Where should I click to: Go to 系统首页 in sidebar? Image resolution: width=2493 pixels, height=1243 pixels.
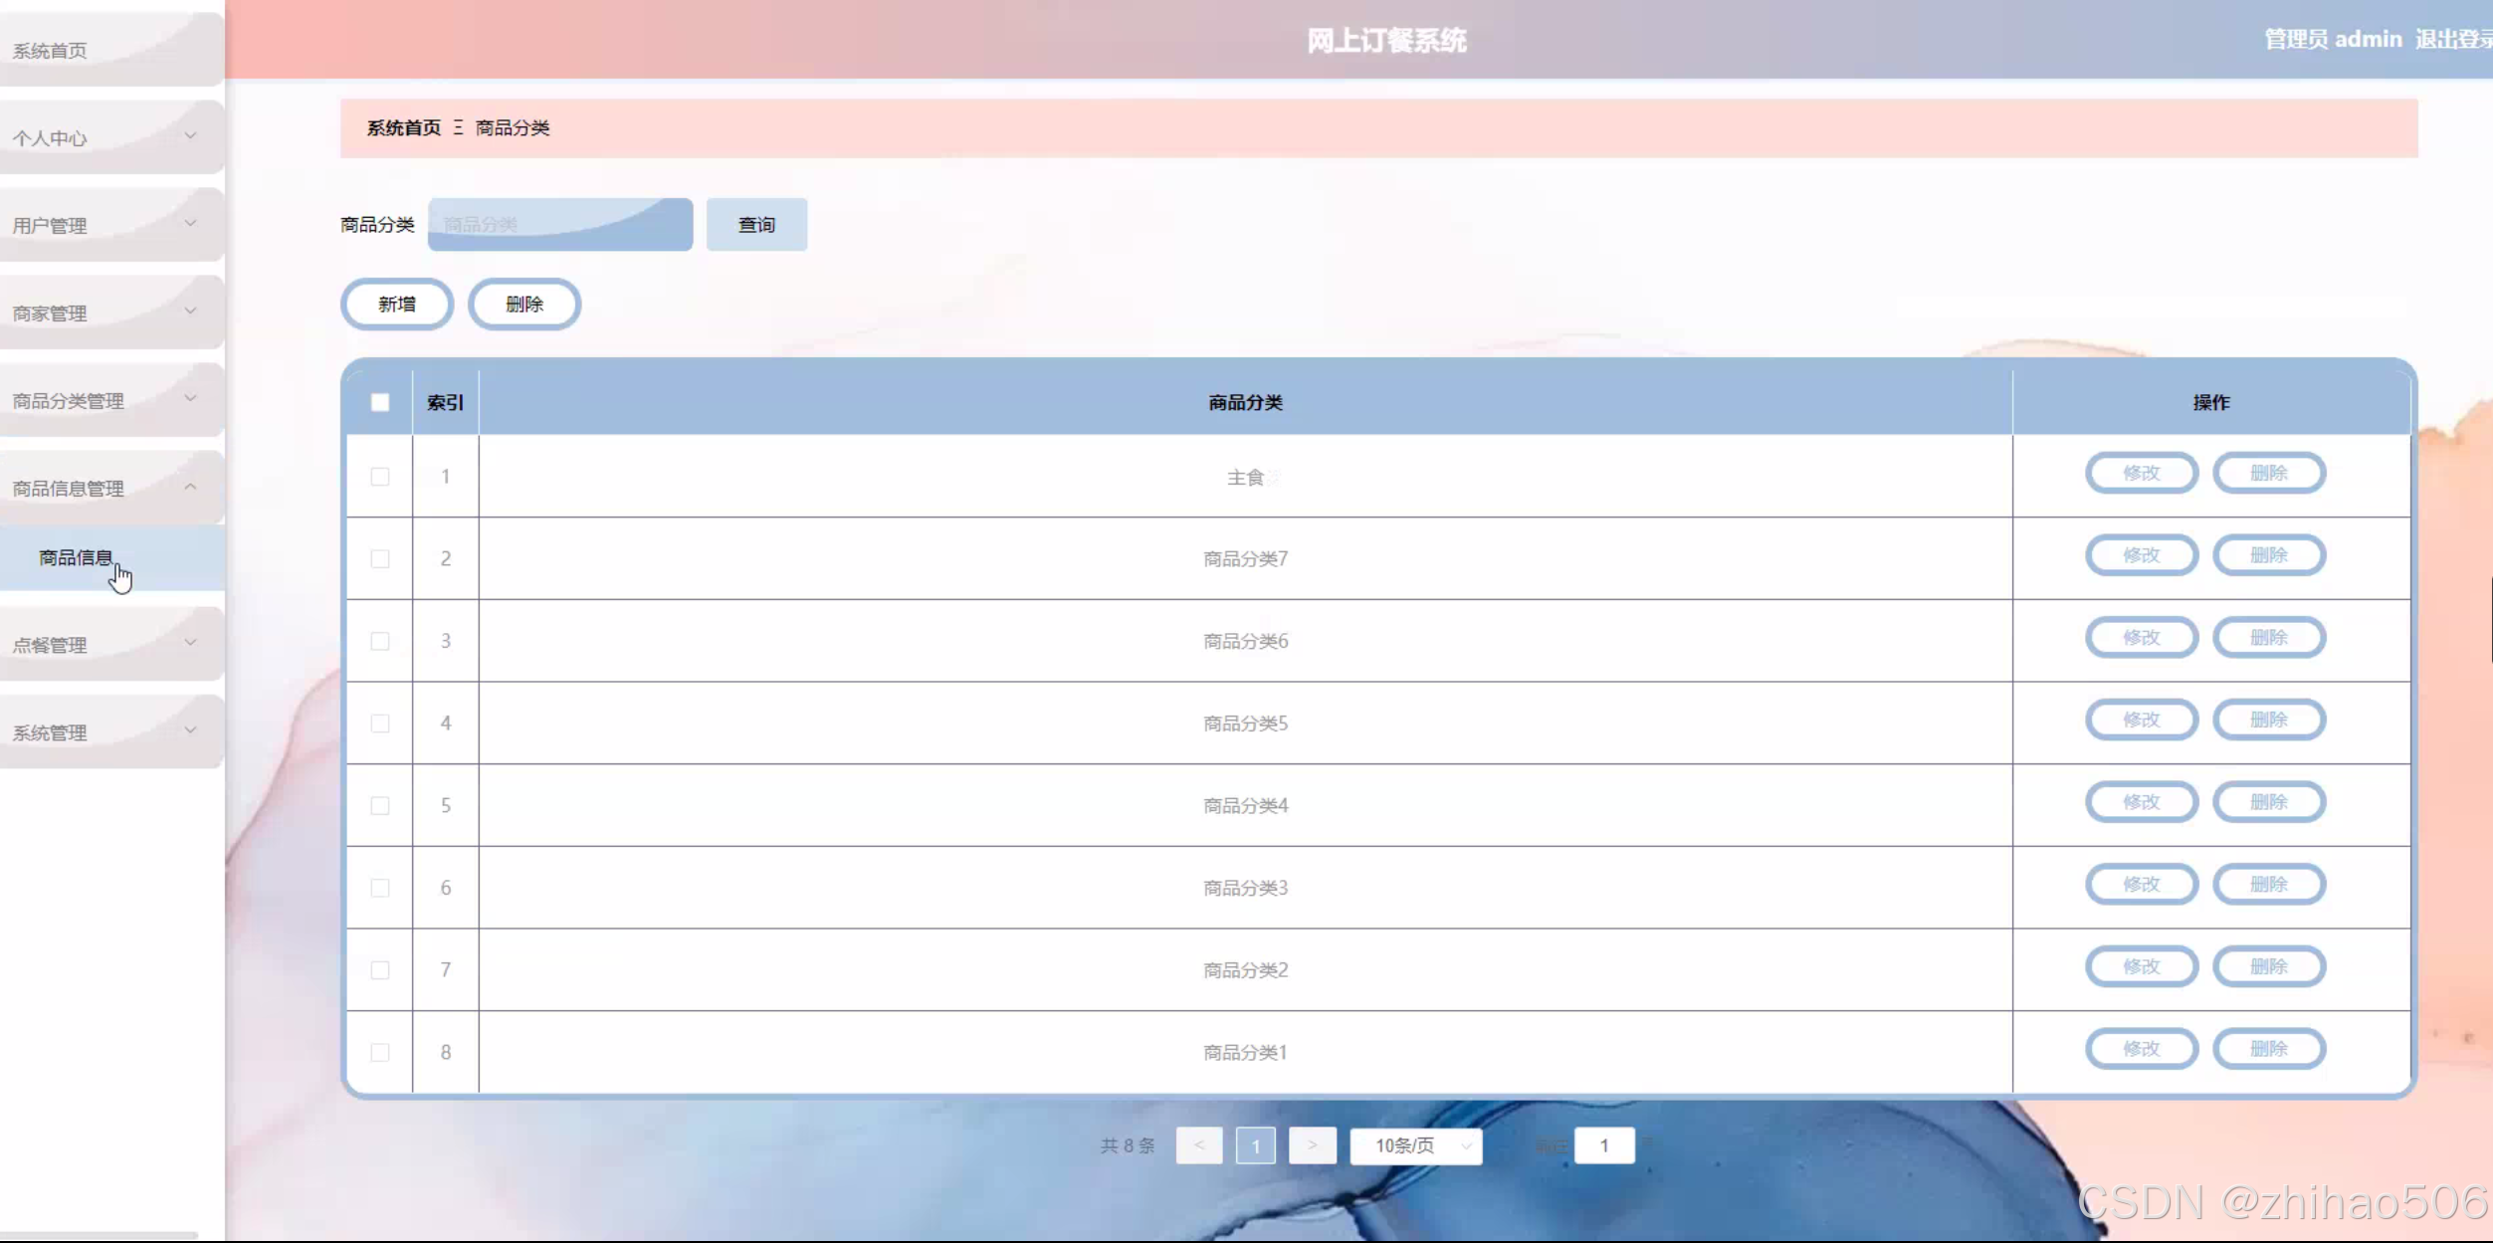[50, 51]
